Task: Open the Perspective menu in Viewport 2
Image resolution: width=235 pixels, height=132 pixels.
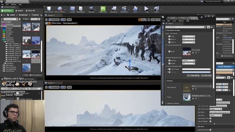Action: (x=54, y=19)
